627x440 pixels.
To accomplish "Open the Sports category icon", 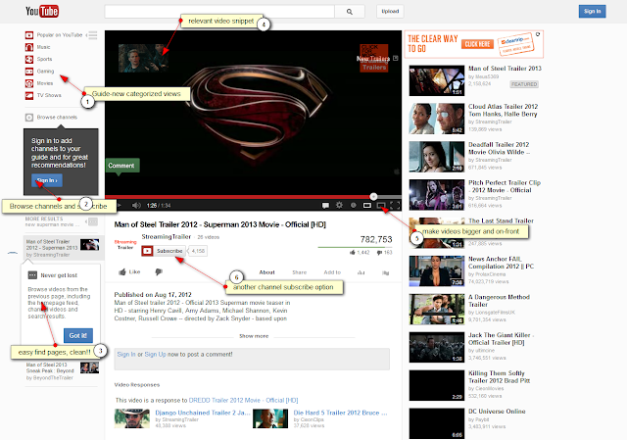I will click(29, 59).
